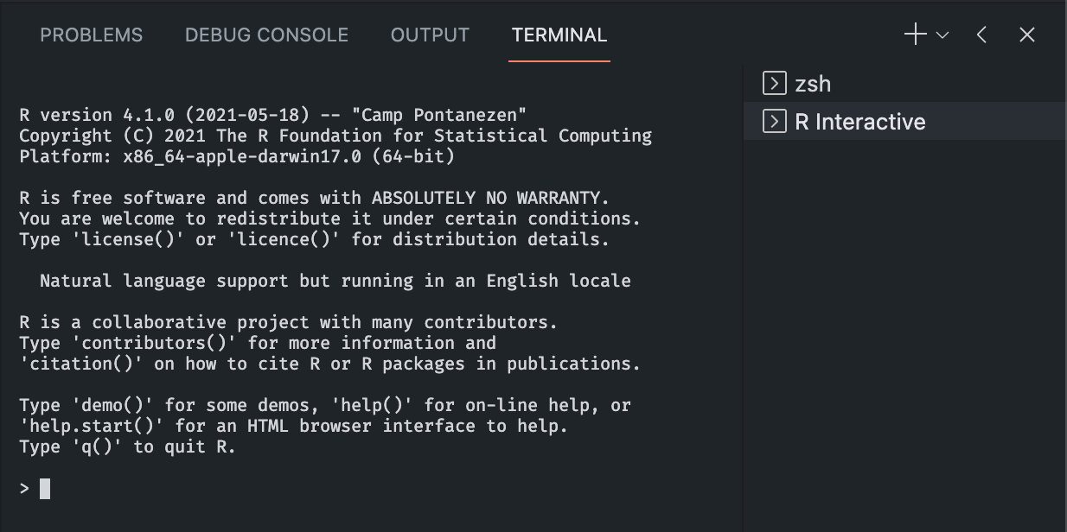Open the DEBUG CONSOLE tab
The image size is (1067, 532).
[x=266, y=35]
